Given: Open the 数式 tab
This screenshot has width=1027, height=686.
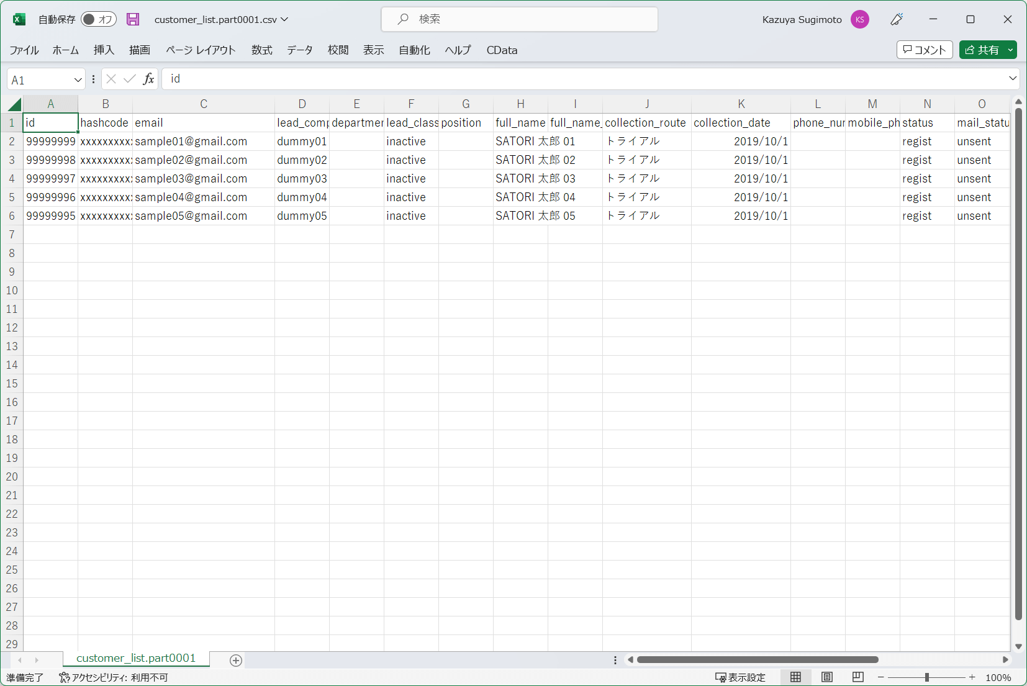Looking at the screenshot, I should click(x=262, y=50).
